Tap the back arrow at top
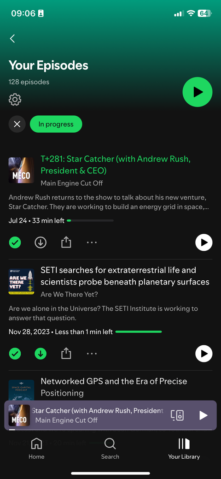Viewport: 221px width, 479px height. pos(12,38)
